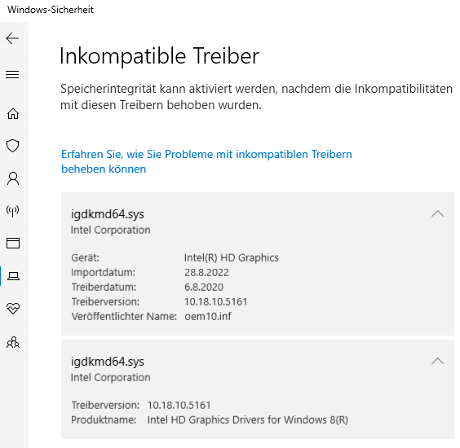Screen dimensions: 460x448
Task: Collapse the second igdkmd64.sys driver chevron
Action: coord(437,361)
